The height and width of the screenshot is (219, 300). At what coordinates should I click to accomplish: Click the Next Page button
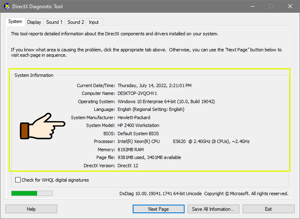coord(159,209)
